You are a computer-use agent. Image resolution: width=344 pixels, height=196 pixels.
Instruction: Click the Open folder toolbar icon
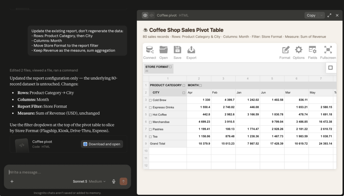click(x=164, y=53)
